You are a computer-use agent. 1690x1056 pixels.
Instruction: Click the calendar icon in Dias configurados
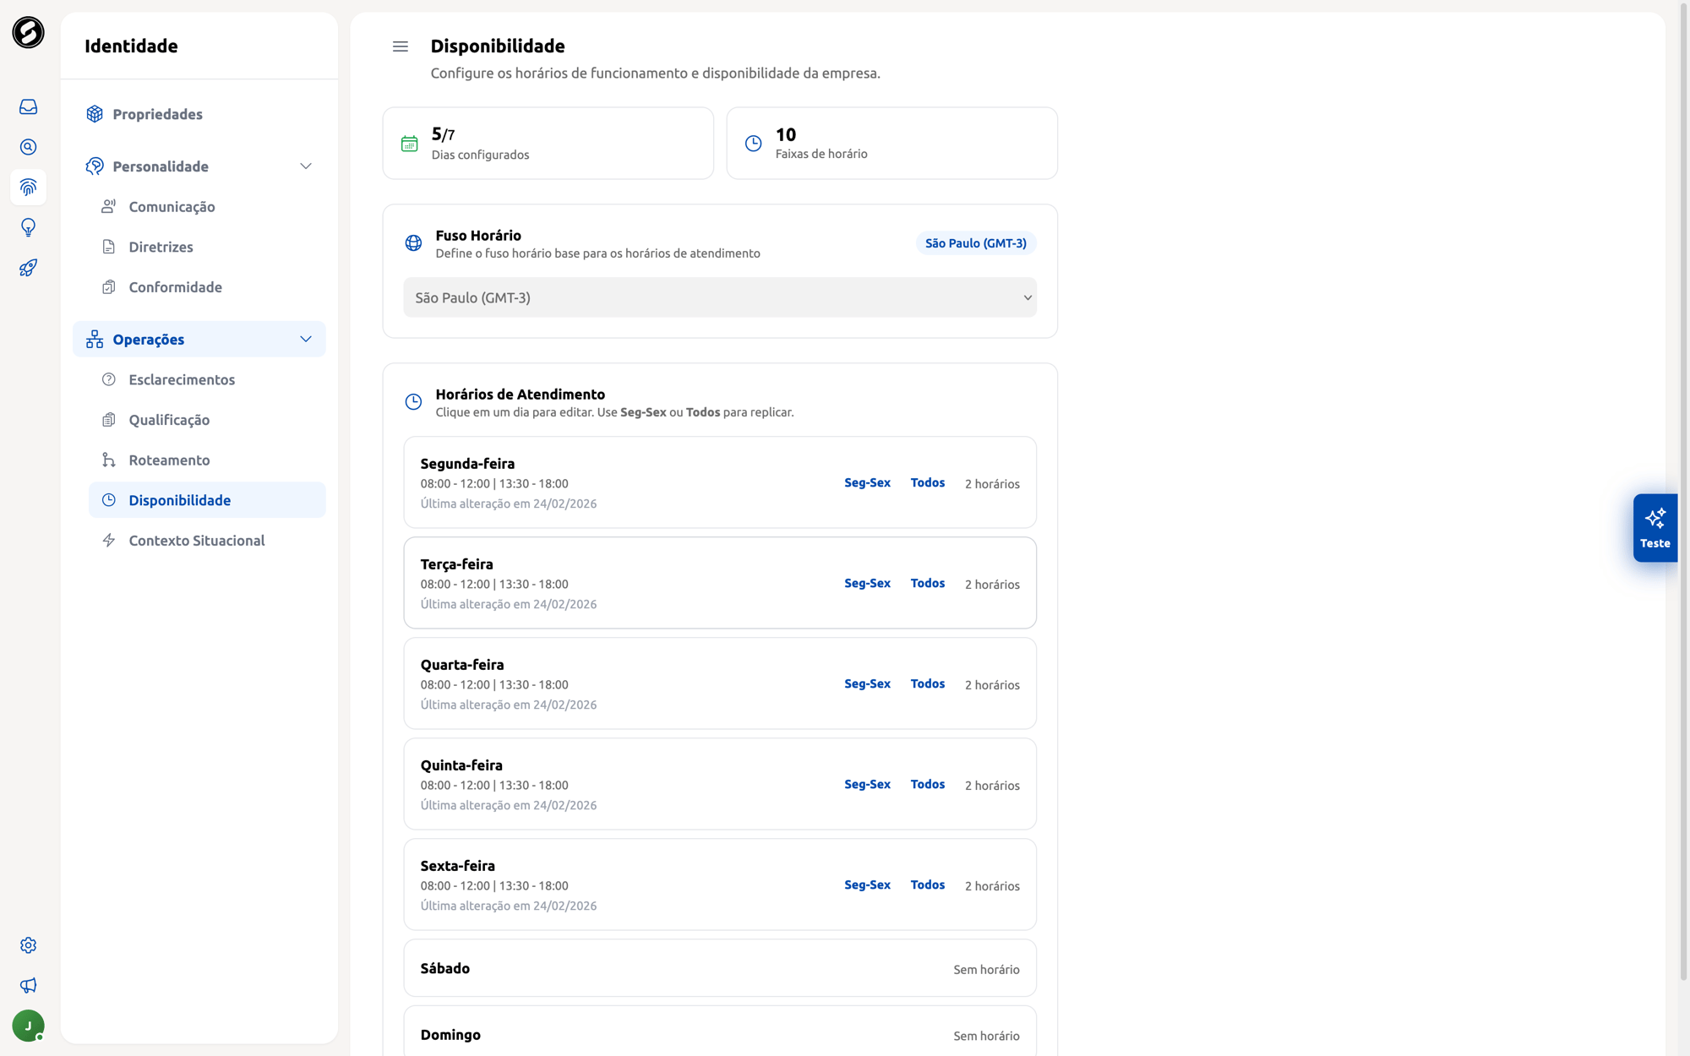tap(410, 144)
